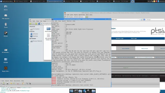This screenshot has height=93, width=165.
Task: Click the blue user tray icon
Action: click(x=158, y=1)
